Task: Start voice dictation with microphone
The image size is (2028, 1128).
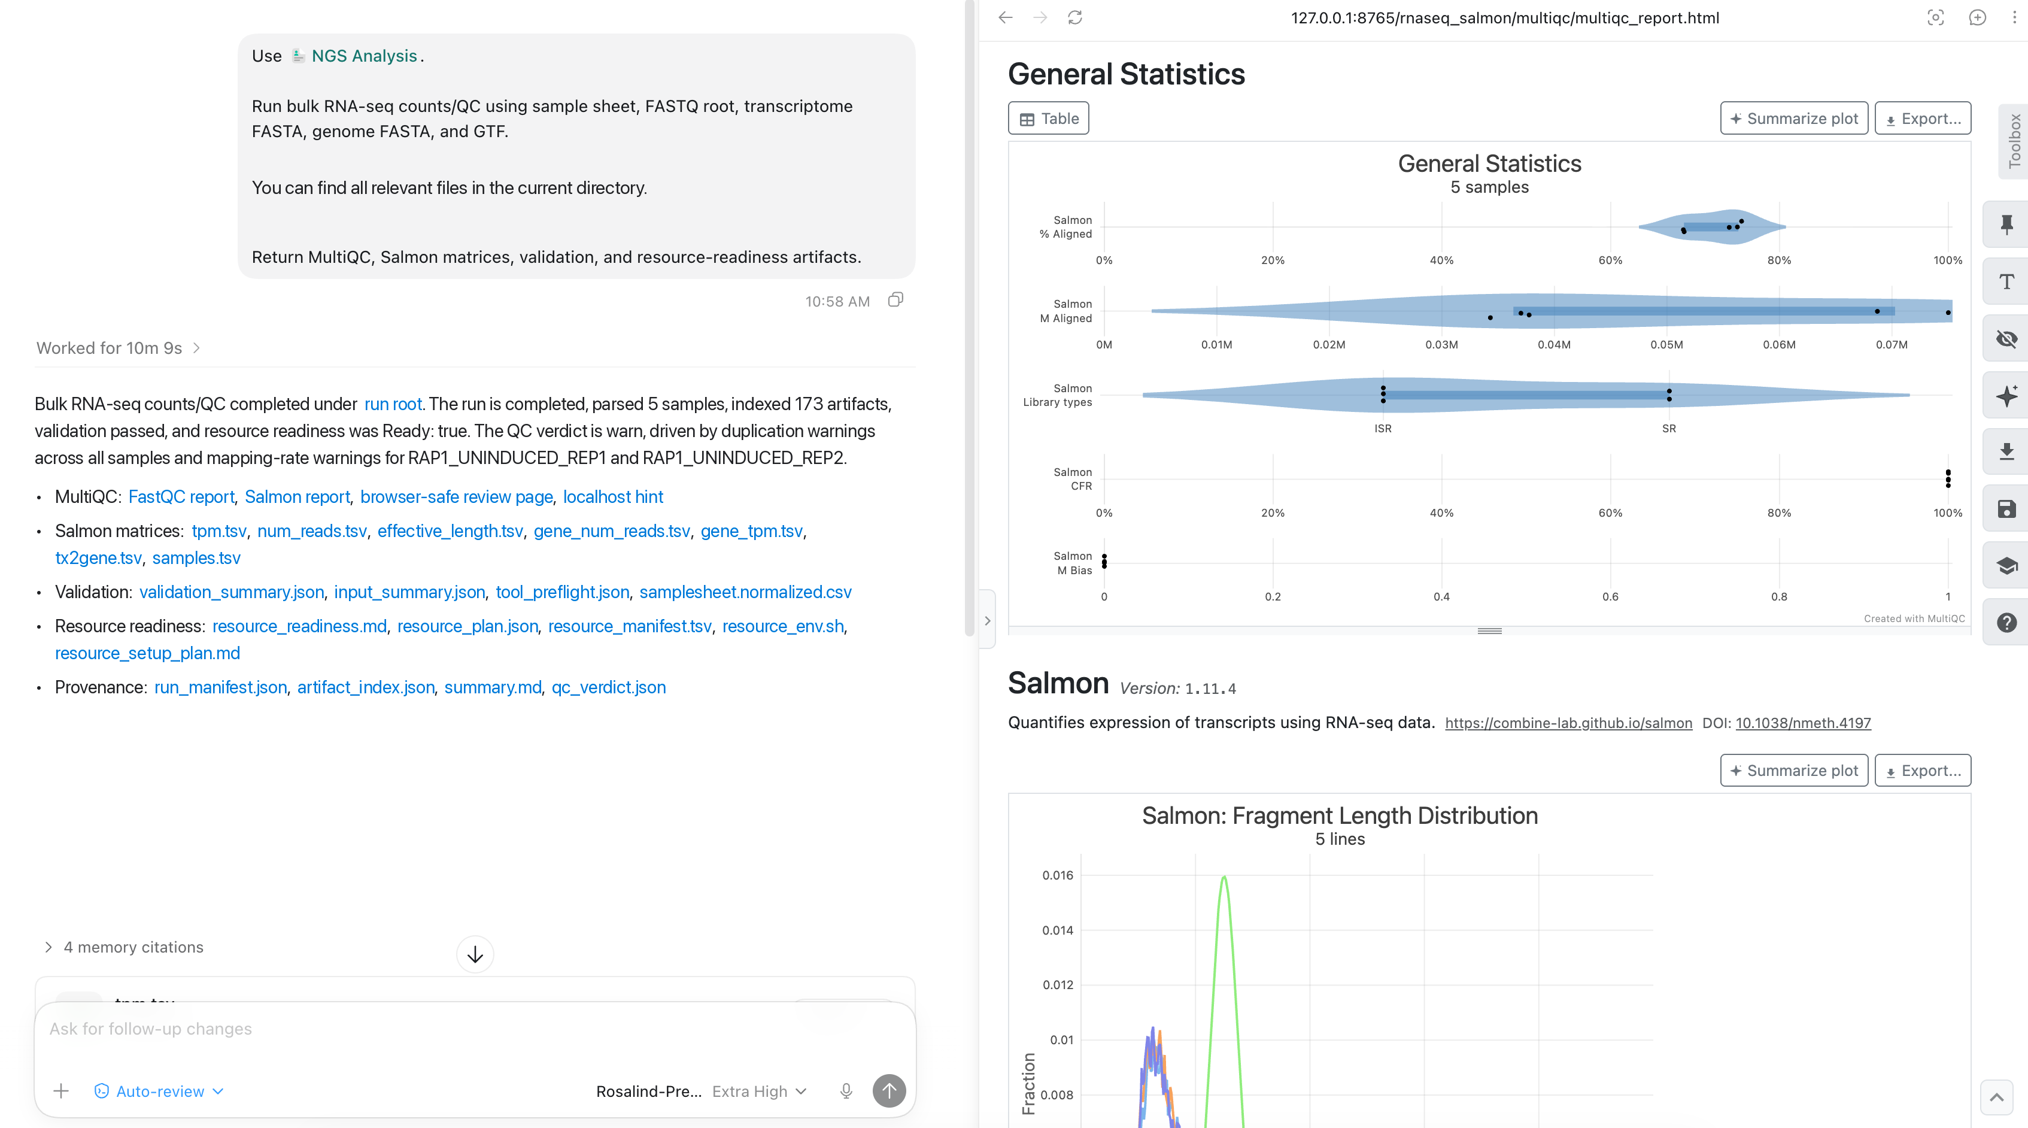Action: 846,1091
